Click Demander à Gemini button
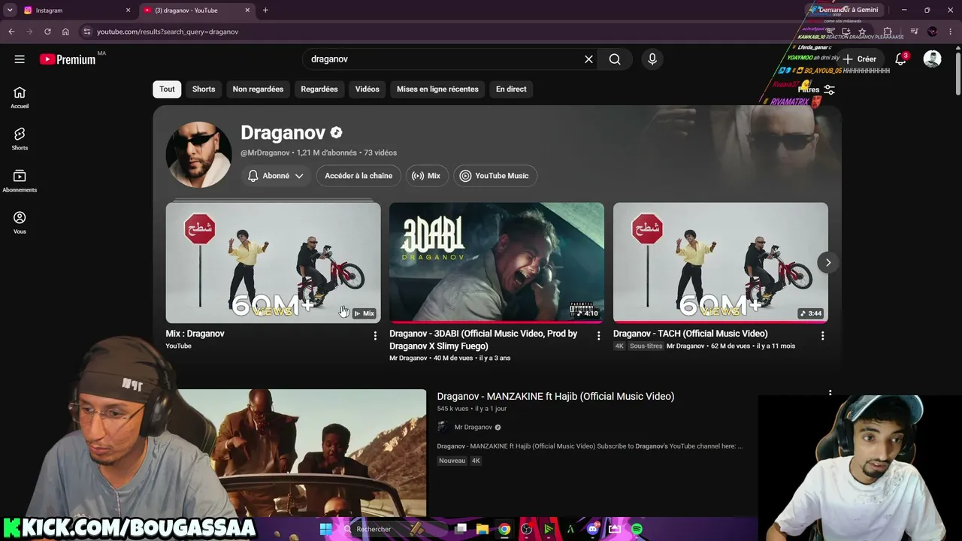The image size is (962, 541). [x=843, y=10]
